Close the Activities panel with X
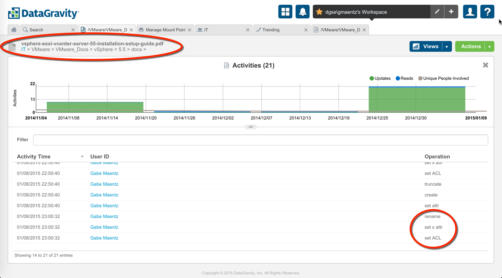Image resolution: width=502 pixels, height=278 pixels. (x=485, y=65)
